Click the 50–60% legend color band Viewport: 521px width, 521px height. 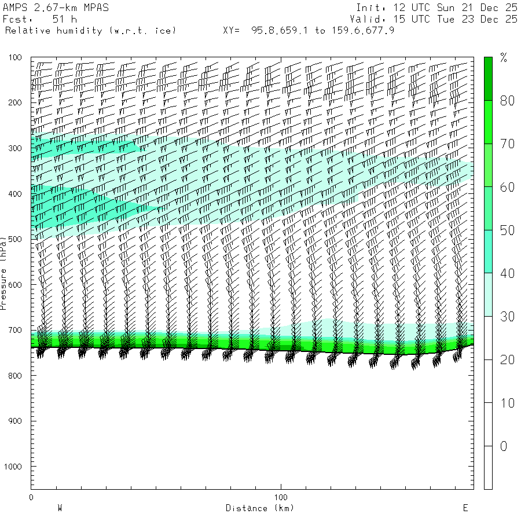coord(488,208)
